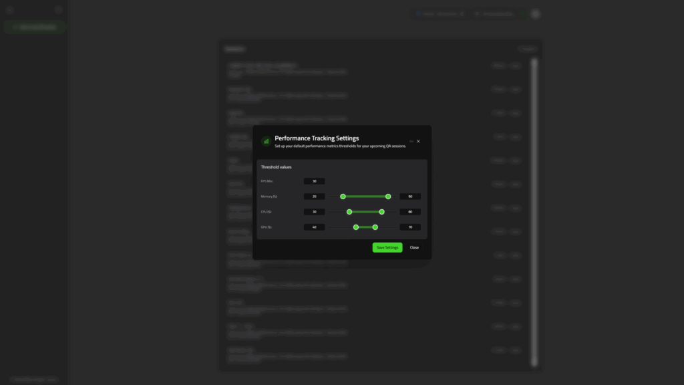This screenshot has width=684, height=385.
Task: Select the GPU slider's lower handle
Action: coord(356,227)
